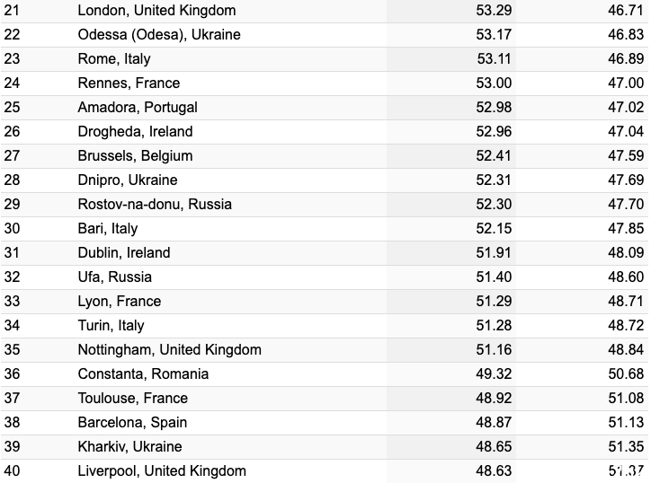
Task: Select the London, United Kingdom row
Action: [325, 11]
